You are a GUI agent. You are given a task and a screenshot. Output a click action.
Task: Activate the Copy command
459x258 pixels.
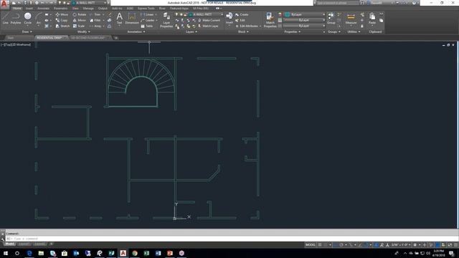pos(62,20)
